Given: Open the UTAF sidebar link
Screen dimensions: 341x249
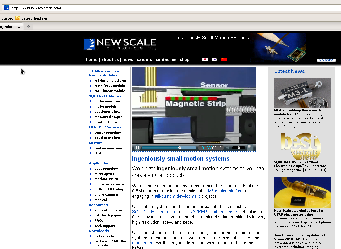Looking at the screenshot, I should [99, 153].
